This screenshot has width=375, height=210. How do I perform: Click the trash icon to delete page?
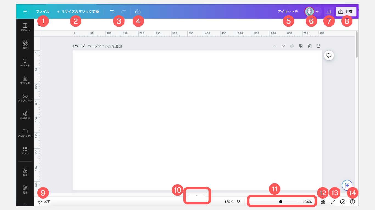pyautogui.click(x=310, y=46)
